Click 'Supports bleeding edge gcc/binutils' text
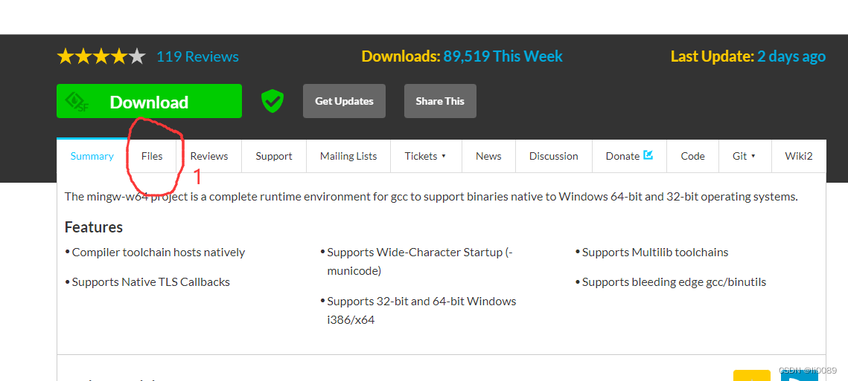 tap(674, 281)
